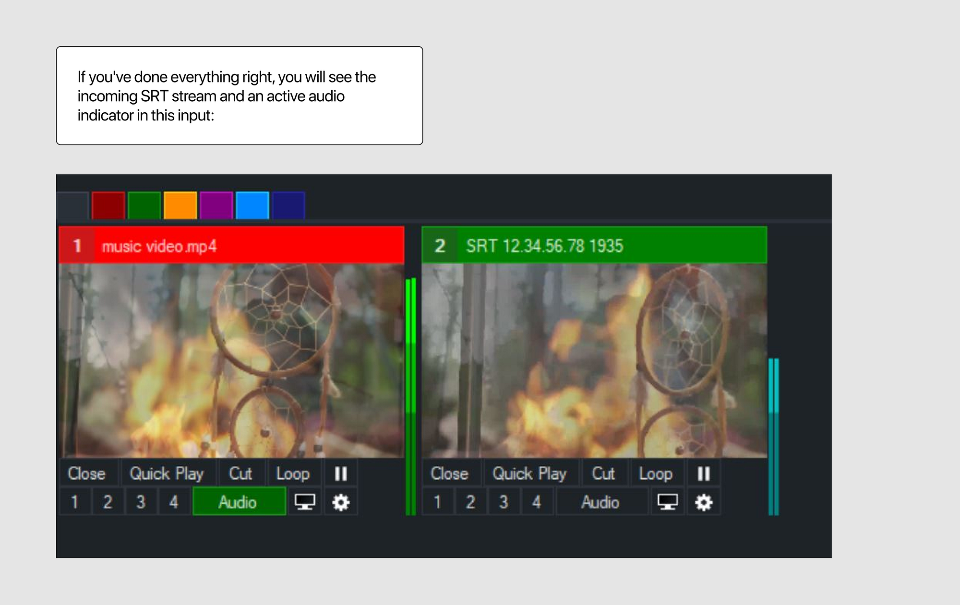The height and width of the screenshot is (605, 960).
Task: Click the green audio meter of input 1
Action: pos(411,397)
